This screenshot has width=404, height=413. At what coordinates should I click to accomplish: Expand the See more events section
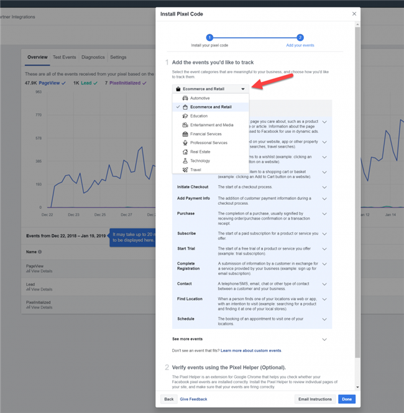tap(324, 339)
